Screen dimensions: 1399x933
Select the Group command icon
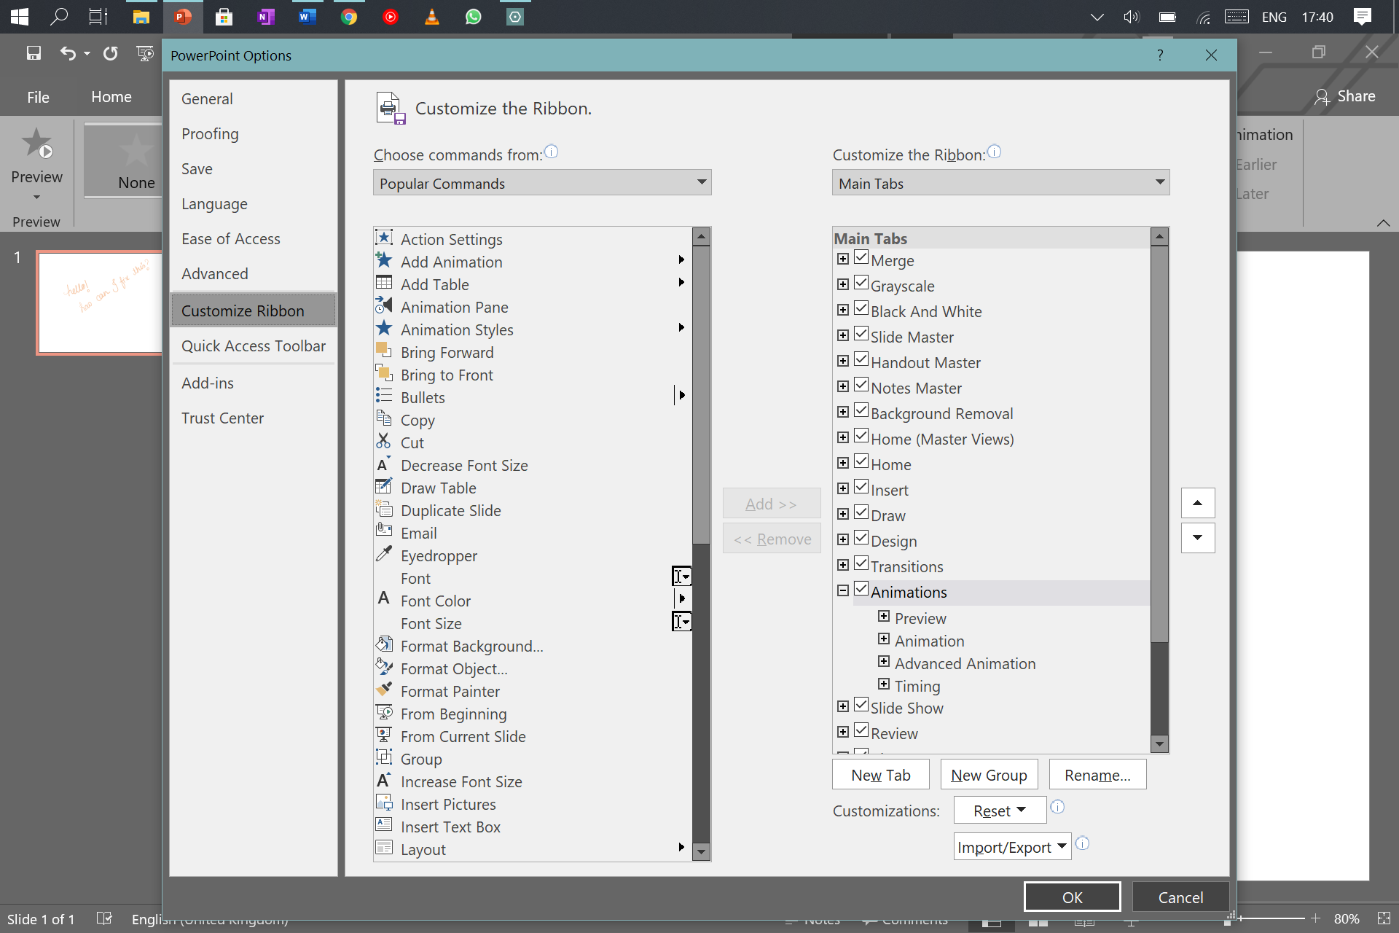(x=384, y=757)
